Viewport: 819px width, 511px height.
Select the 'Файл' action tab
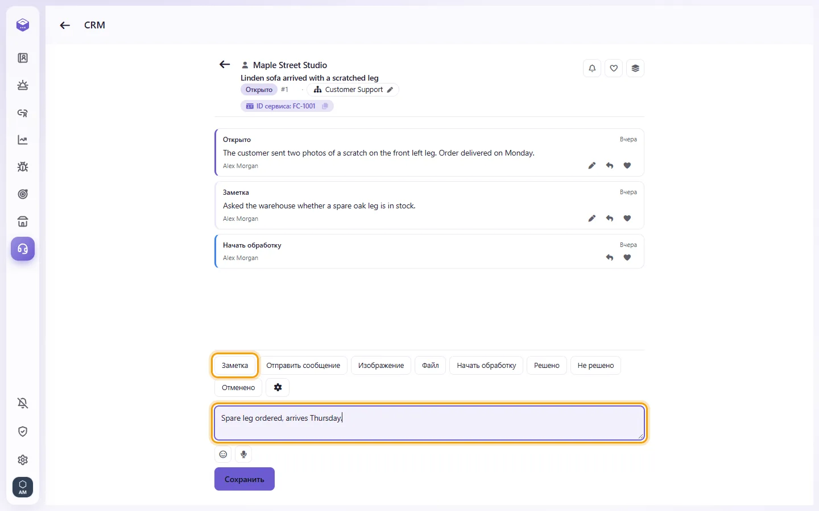(431, 366)
